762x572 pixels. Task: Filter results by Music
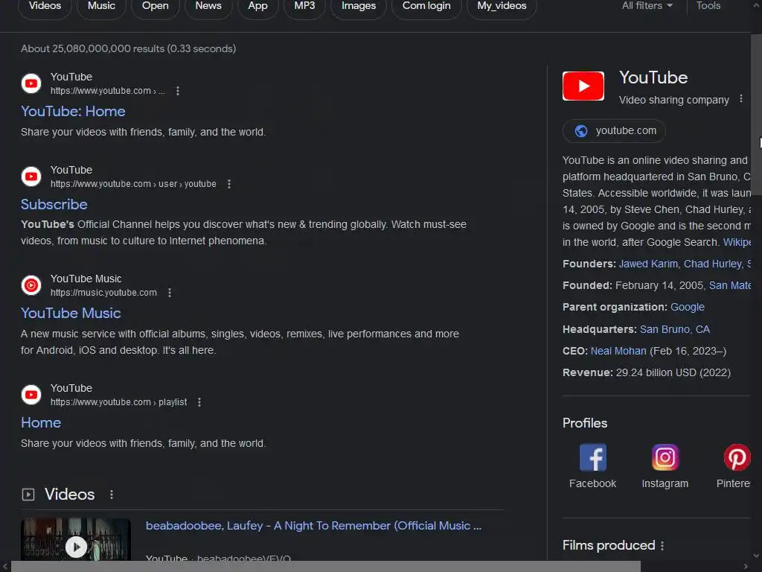pyautogui.click(x=101, y=7)
